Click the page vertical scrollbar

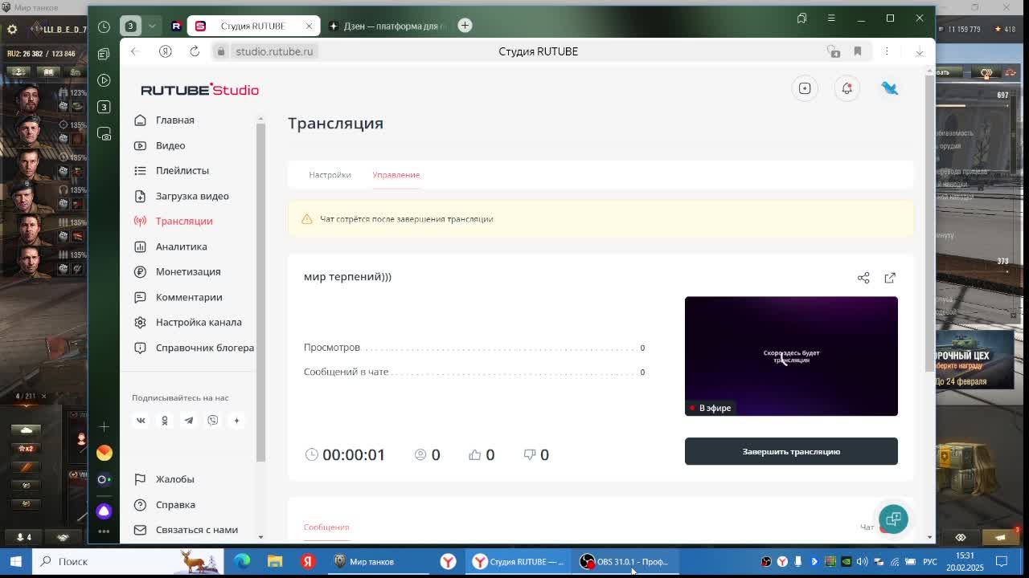pos(930,225)
